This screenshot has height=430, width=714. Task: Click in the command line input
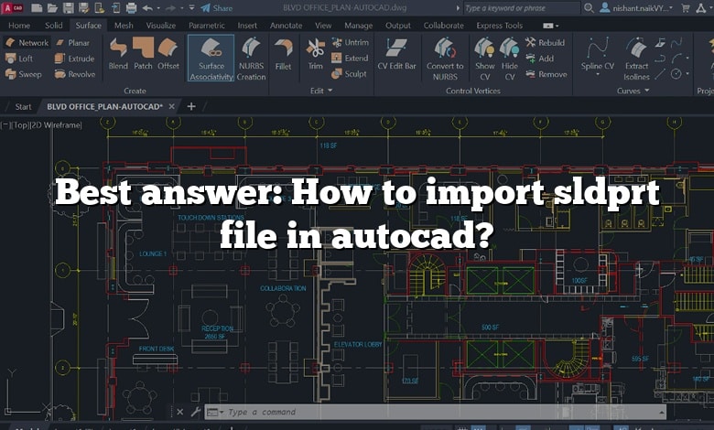(435, 413)
